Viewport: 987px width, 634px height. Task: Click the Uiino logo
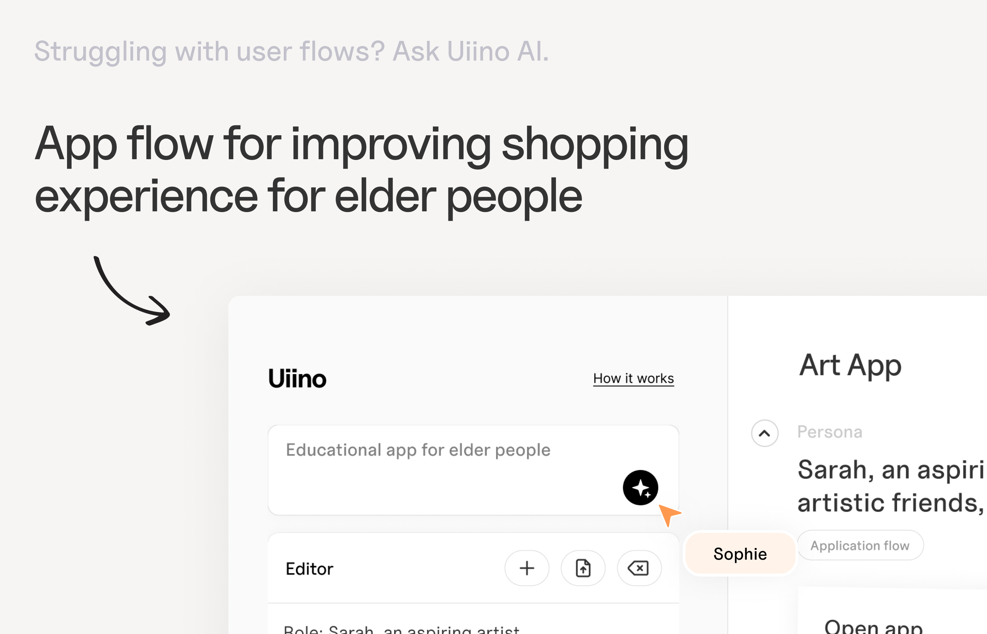click(x=297, y=378)
